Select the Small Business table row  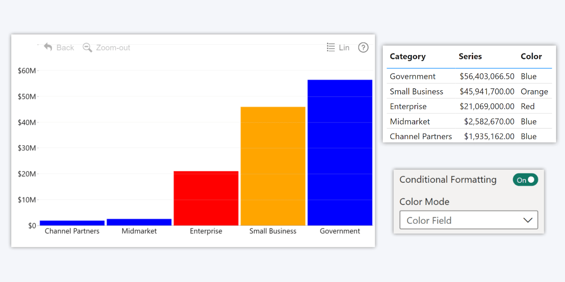click(416, 91)
